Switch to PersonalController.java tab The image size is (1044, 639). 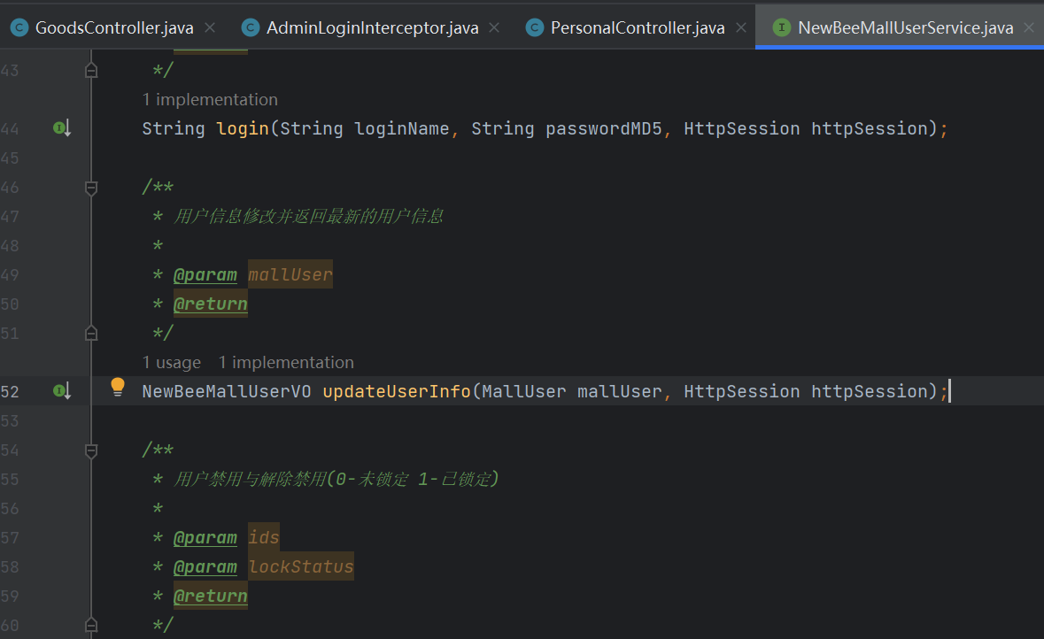[x=638, y=28]
